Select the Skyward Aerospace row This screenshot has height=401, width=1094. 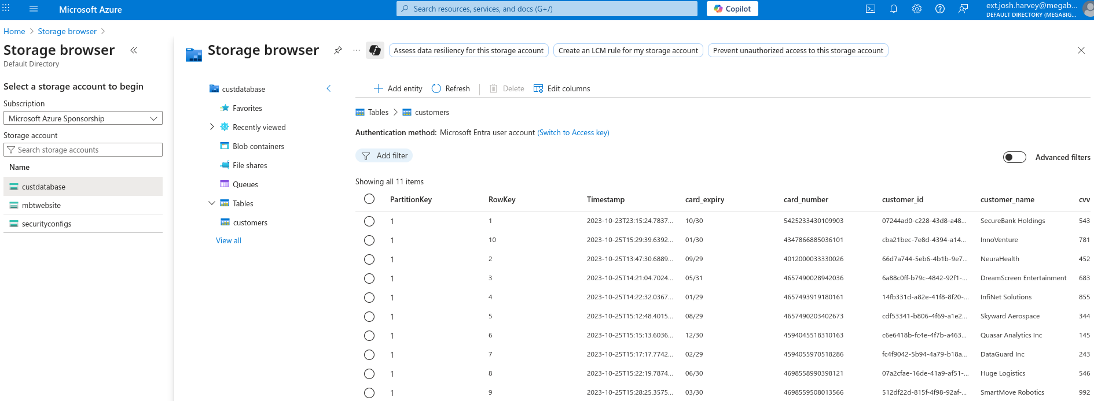coord(369,317)
